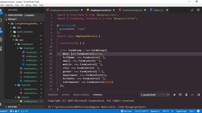Collapse the employees folder
The width and height of the screenshot is (202, 113).
(15, 44)
